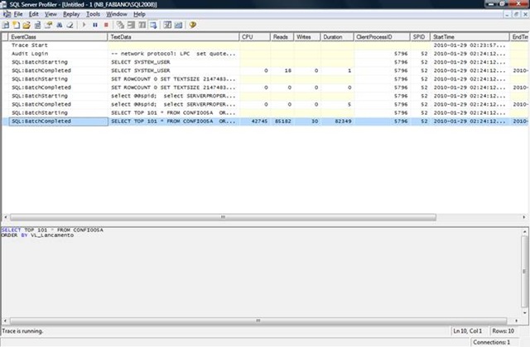The image size is (530, 347).
Task: Click the Duration column header
Action: pyautogui.click(x=337, y=37)
